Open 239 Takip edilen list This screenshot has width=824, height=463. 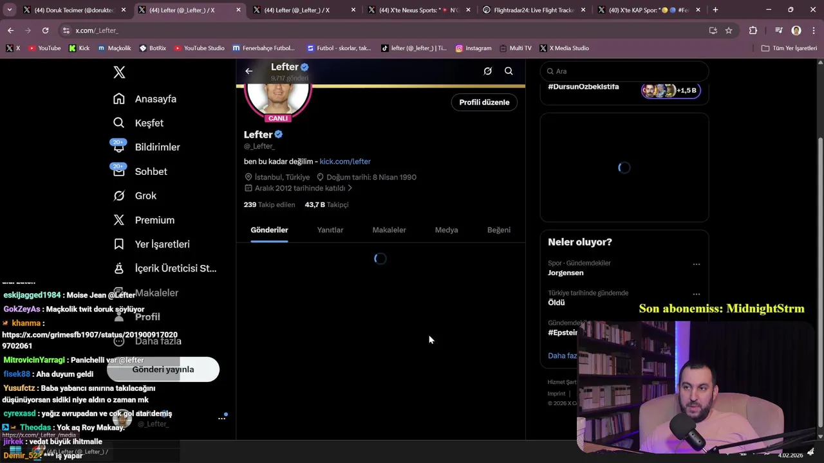[269, 204]
